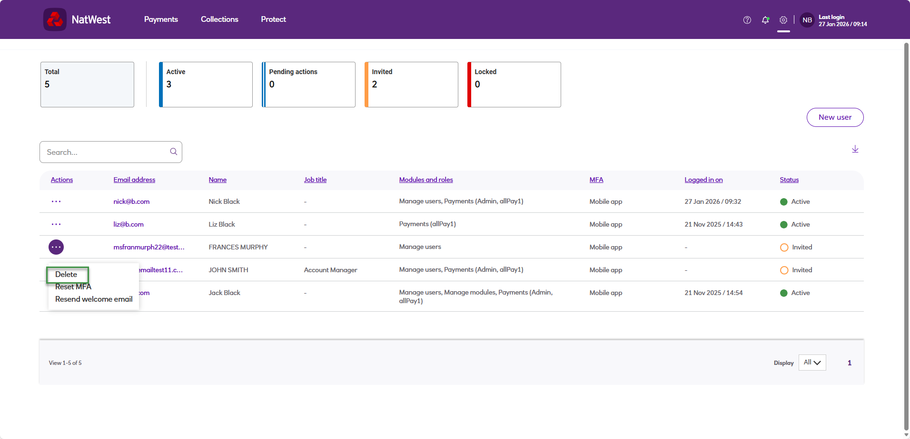The height and width of the screenshot is (439, 910).
Task: Click the 21 Nov 2025 / 14:54 login time
Action: pyautogui.click(x=713, y=293)
